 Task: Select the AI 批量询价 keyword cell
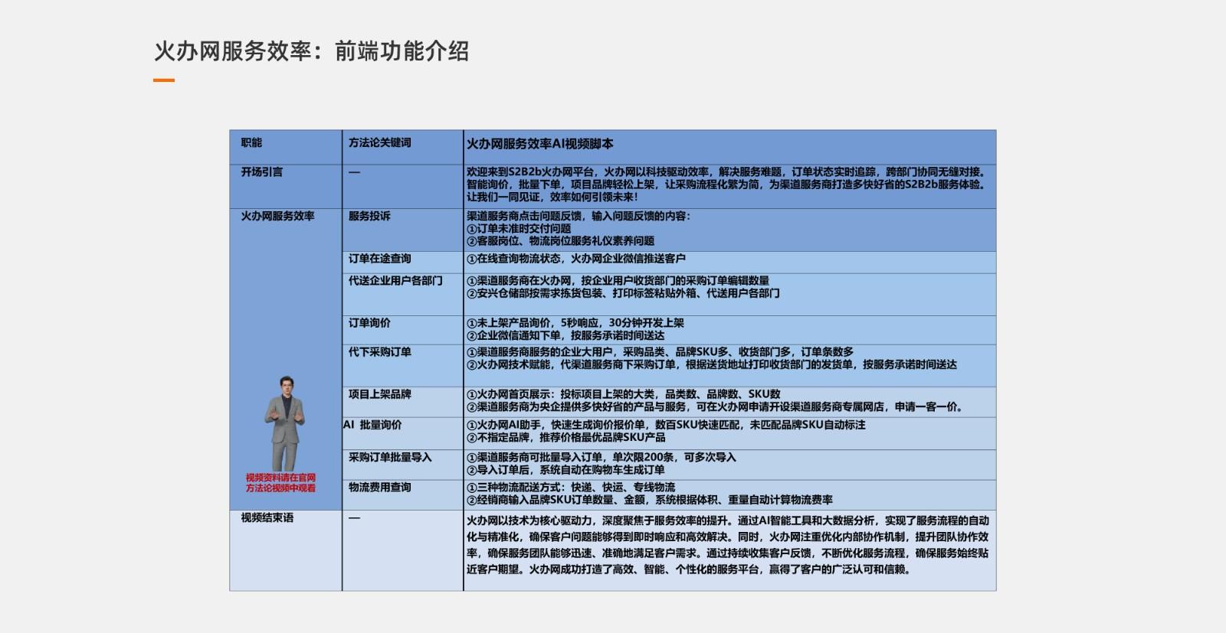pyautogui.click(x=372, y=425)
